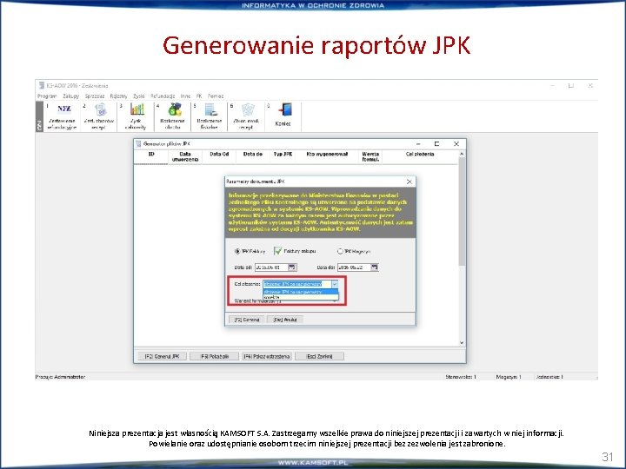Click the Magazyn: 1 status bar entry

tap(509, 377)
